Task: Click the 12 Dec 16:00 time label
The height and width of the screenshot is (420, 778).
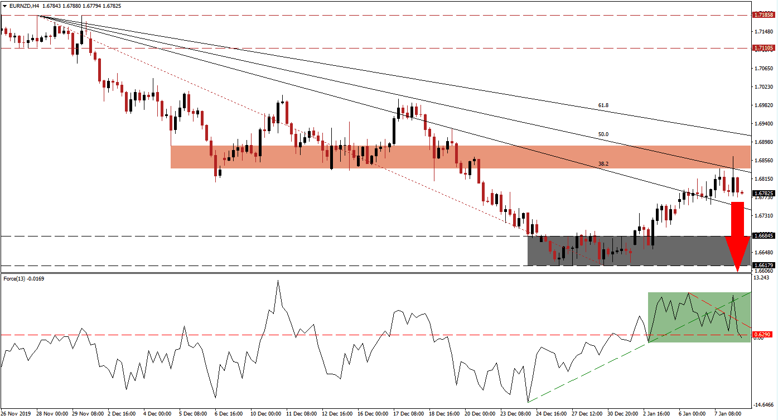Action: tap(339, 414)
